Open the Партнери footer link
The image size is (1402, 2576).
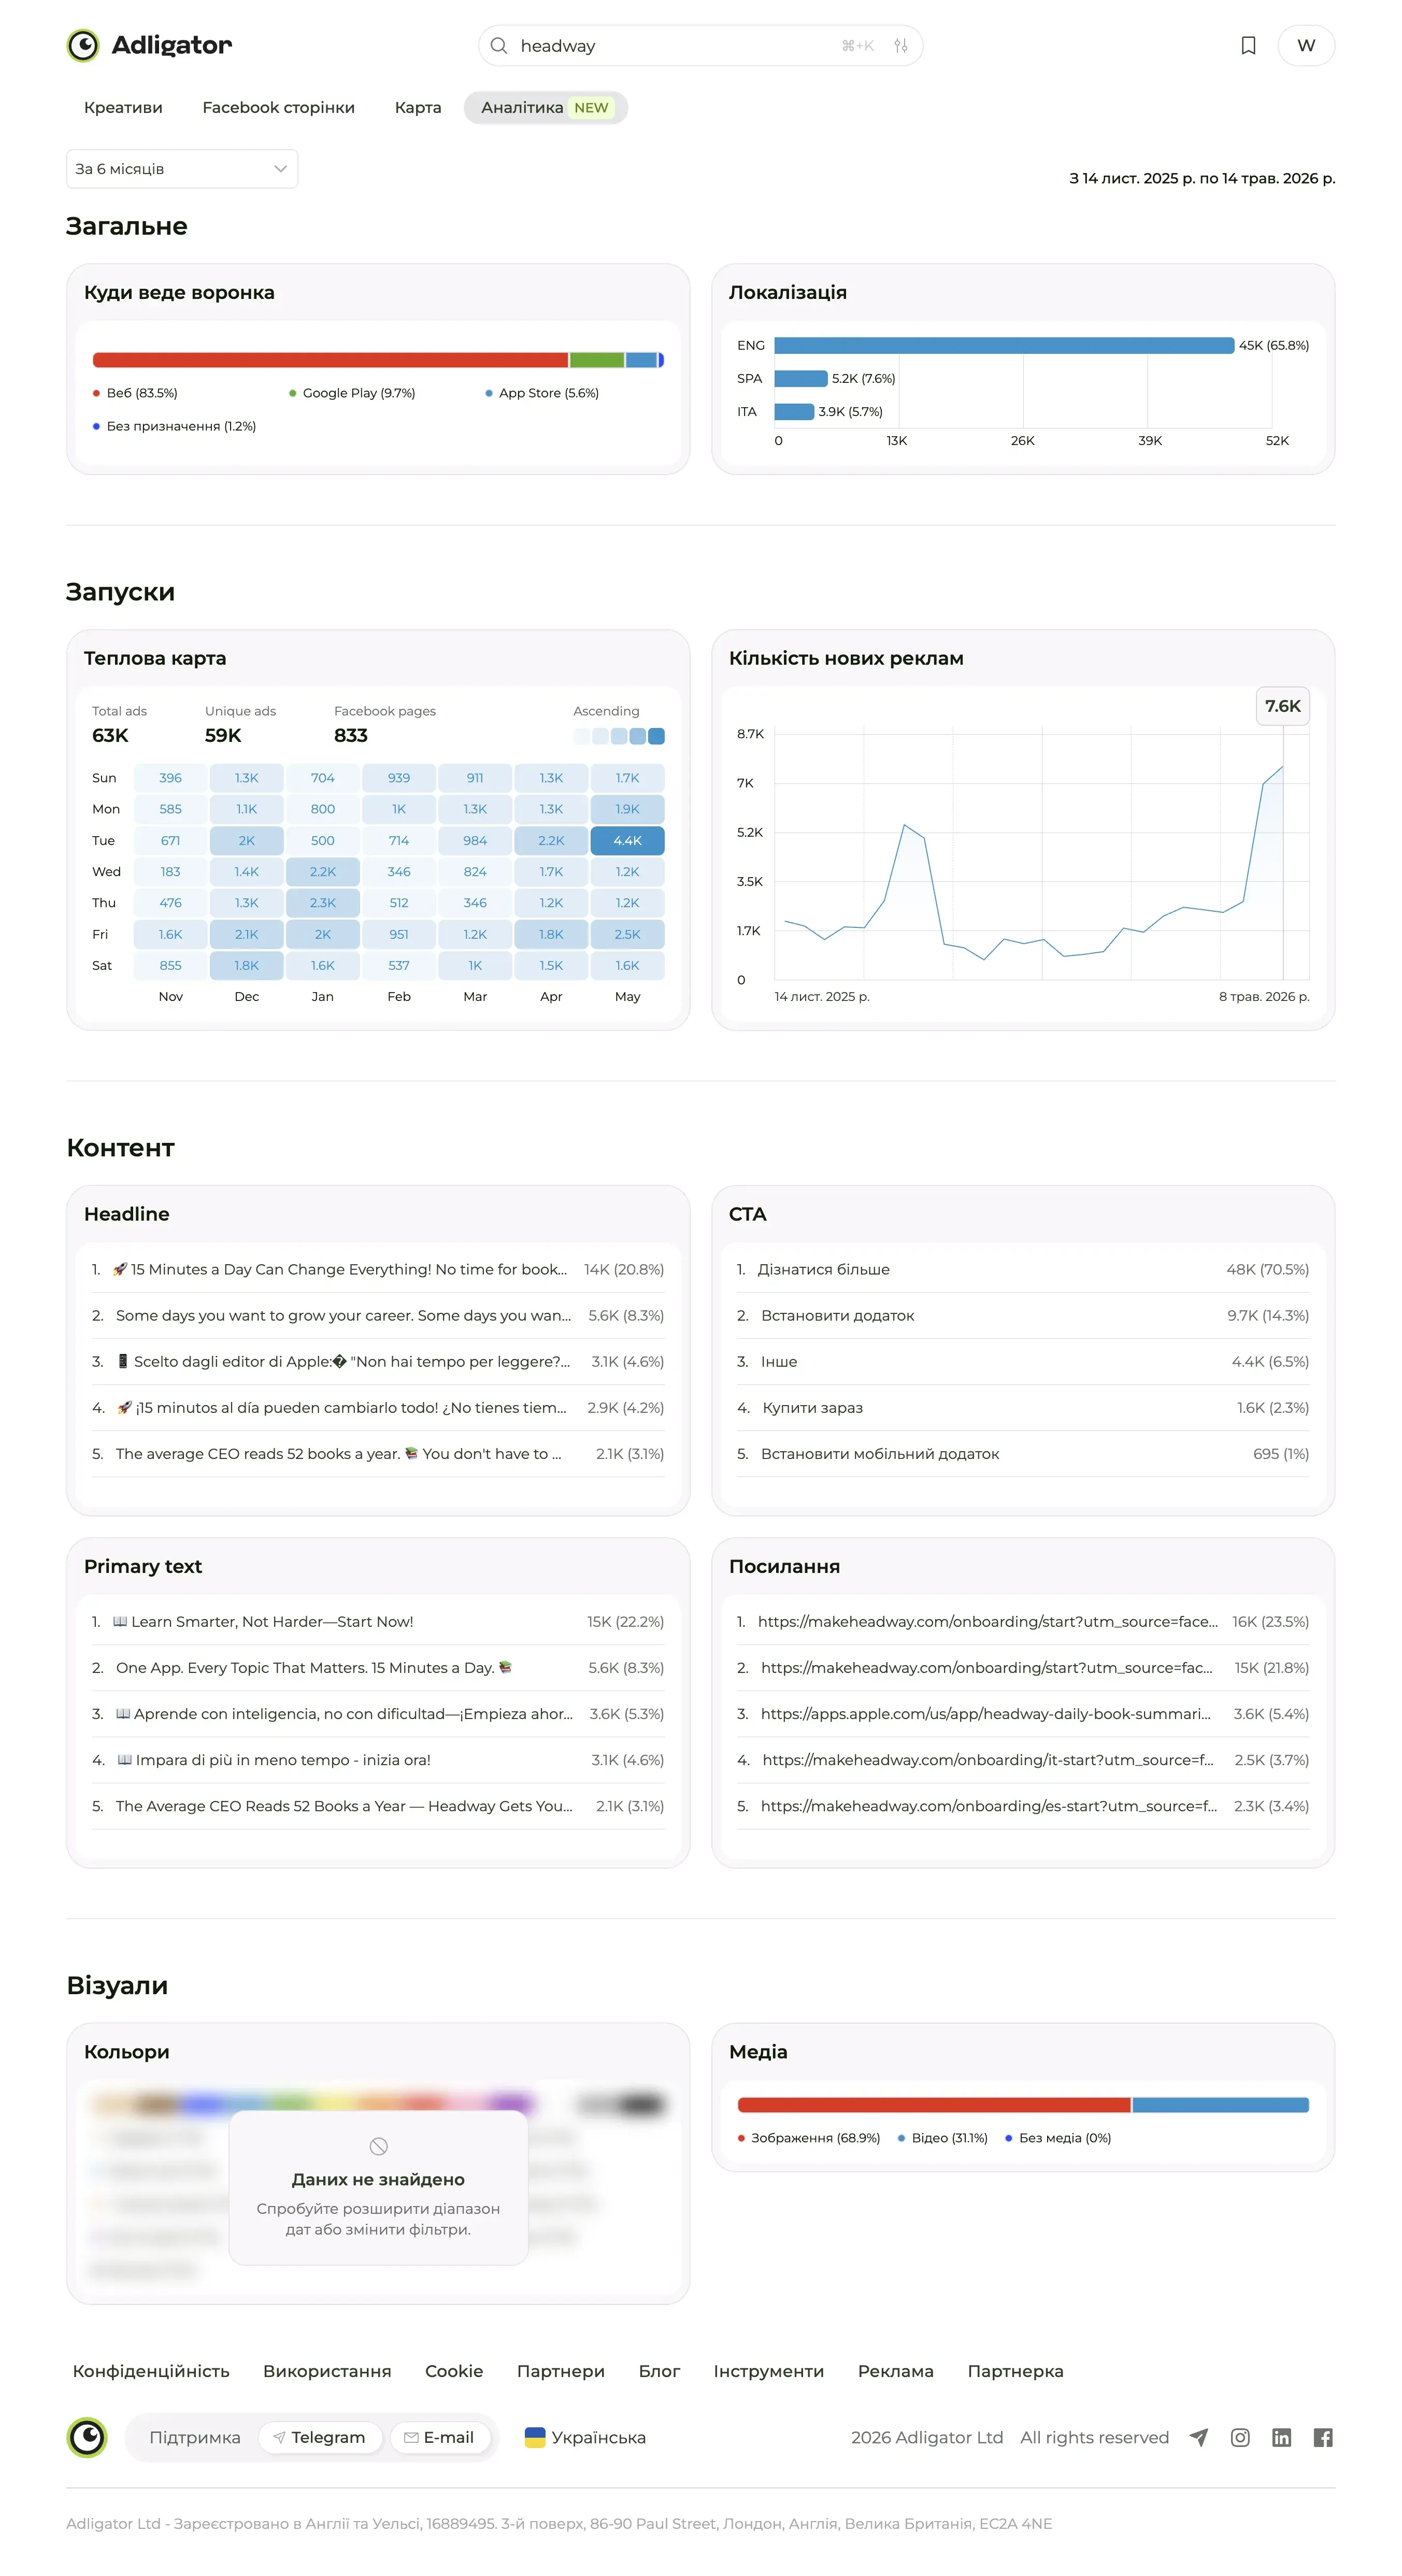pyautogui.click(x=561, y=2371)
